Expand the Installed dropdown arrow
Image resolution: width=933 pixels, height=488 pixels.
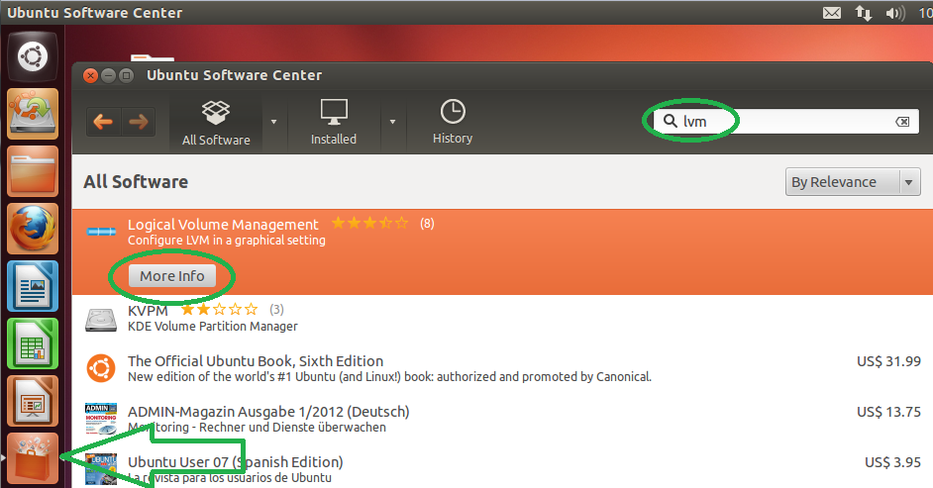tap(393, 122)
